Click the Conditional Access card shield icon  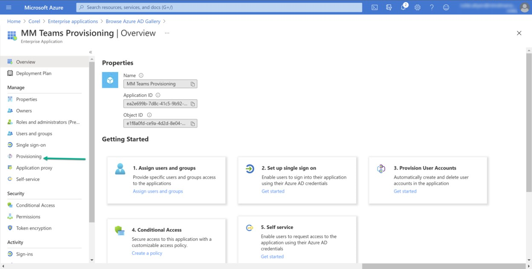coord(120,231)
